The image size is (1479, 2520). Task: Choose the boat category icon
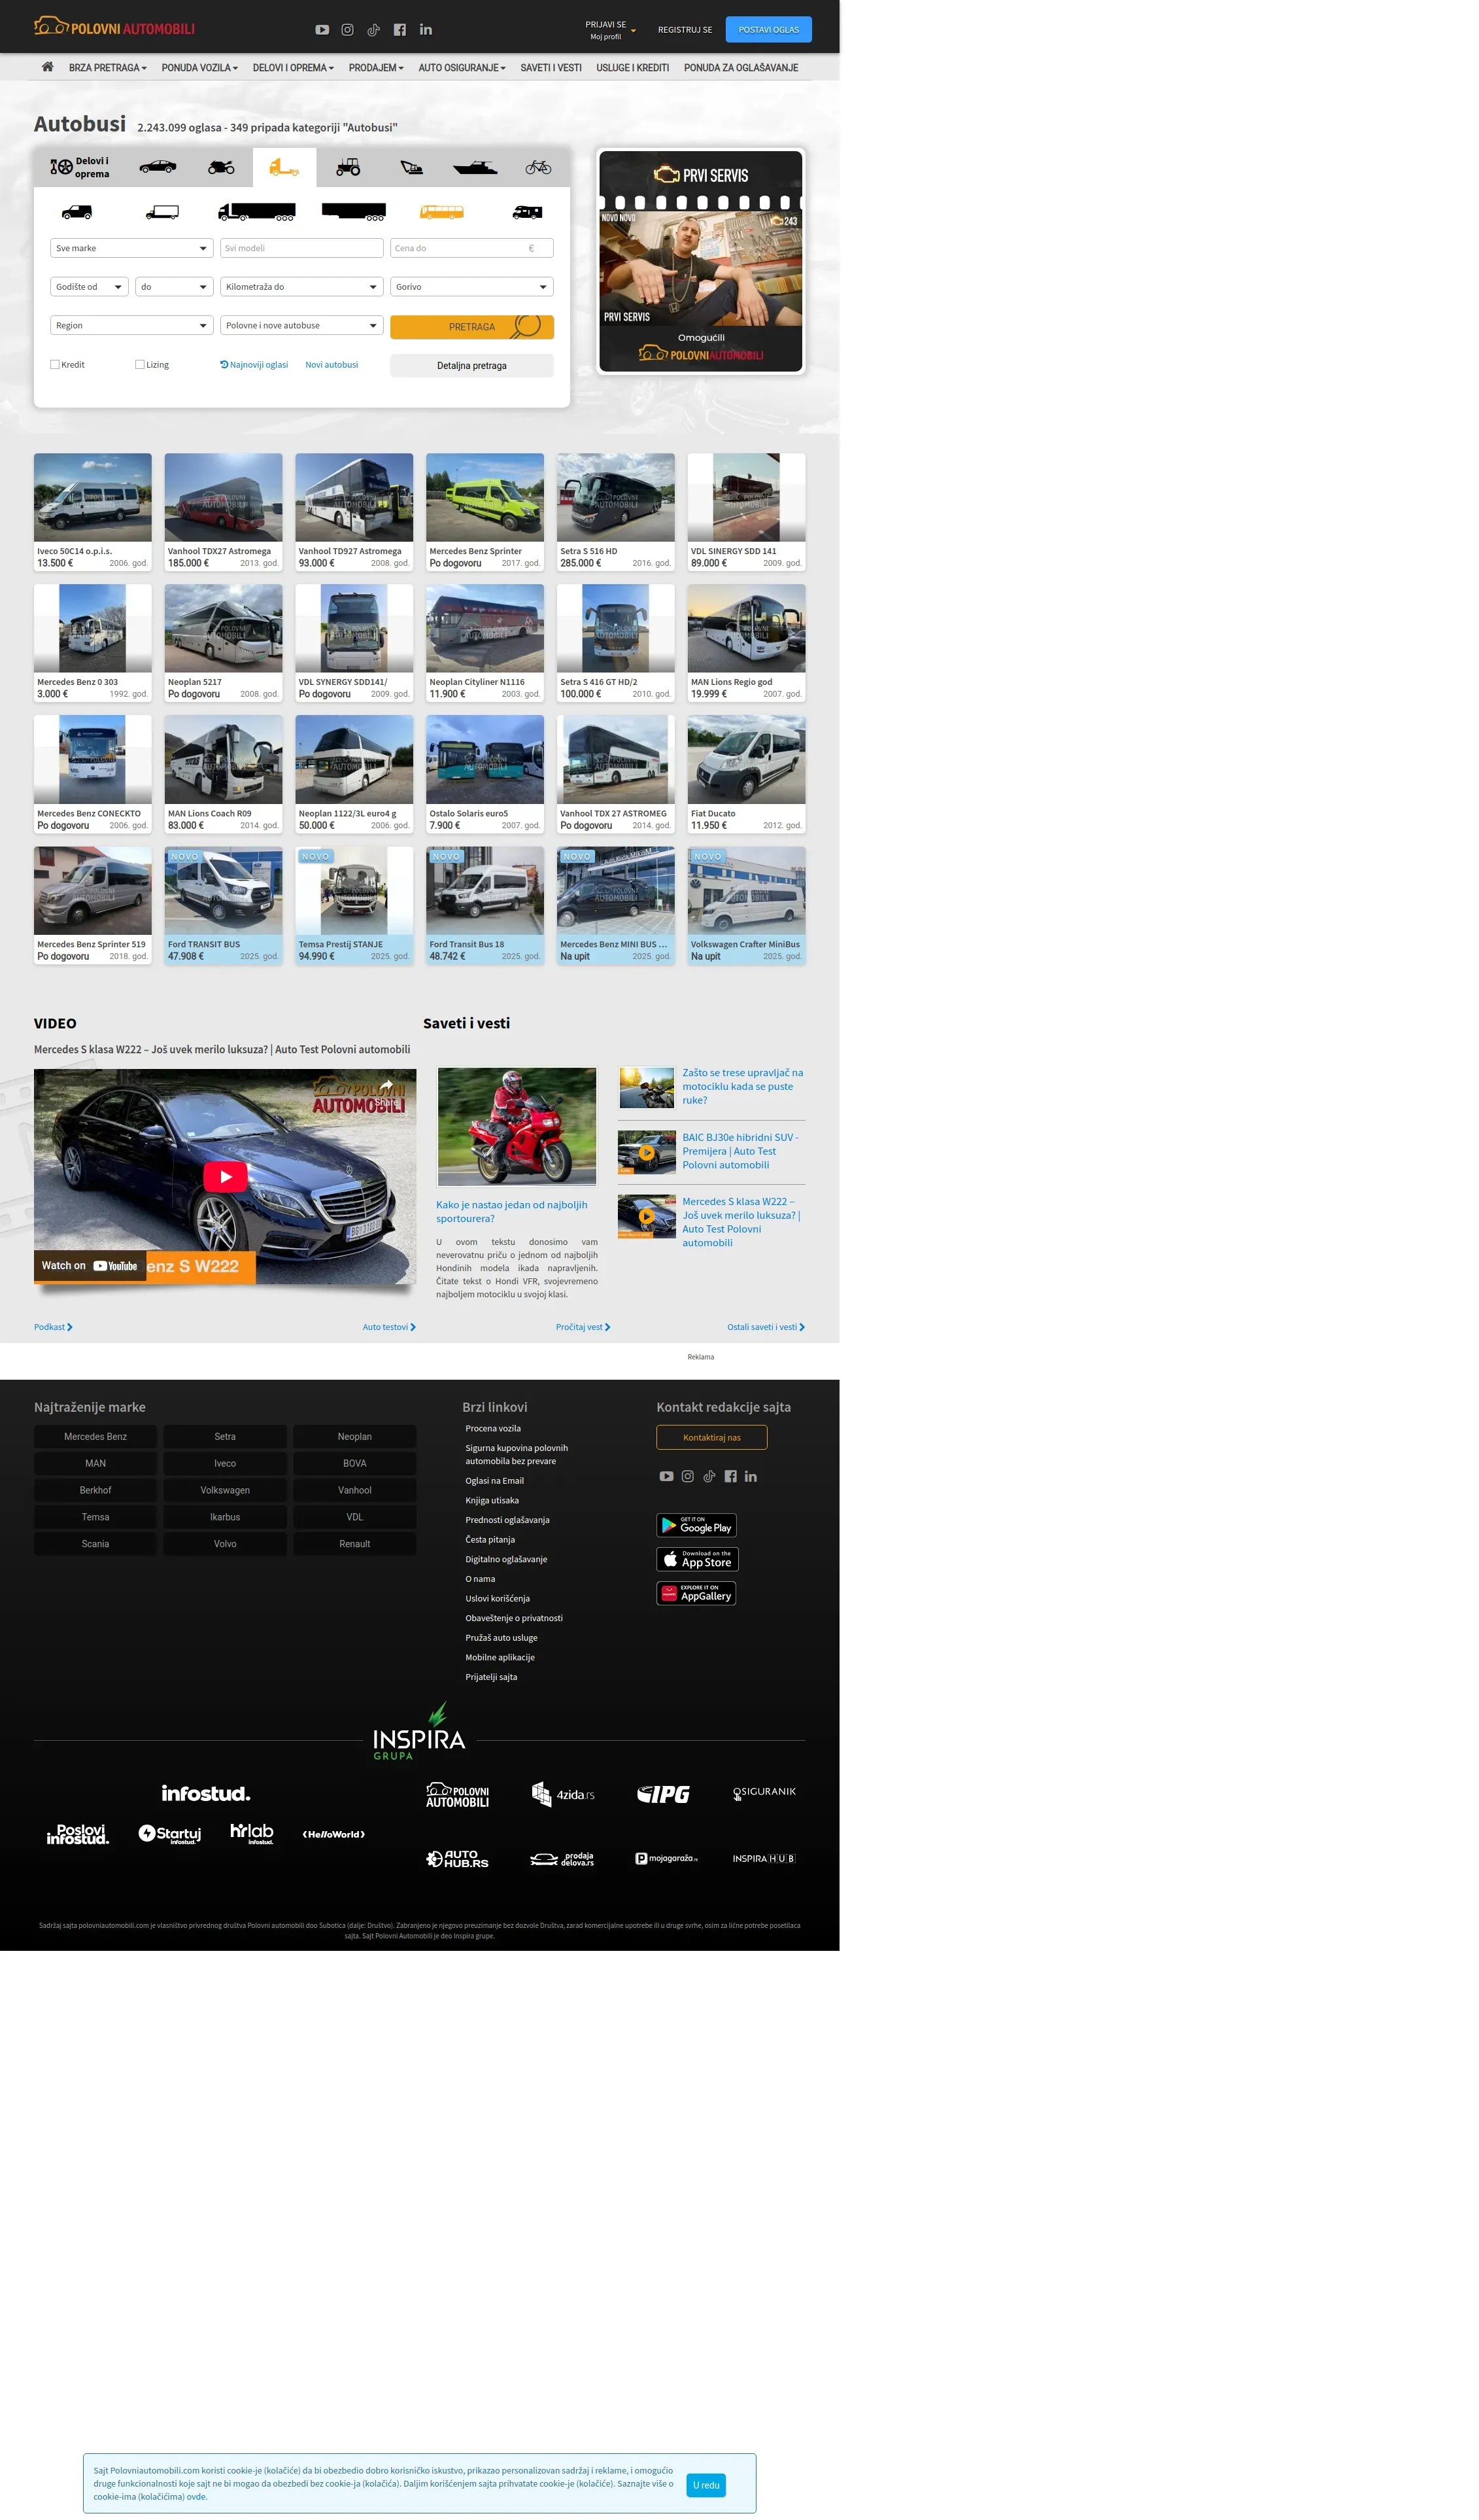pos(475,168)
